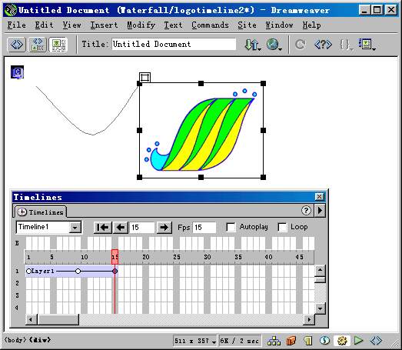Open Window menu
The height and width of the screenshot is (350, 402).
tap(279, 25)
